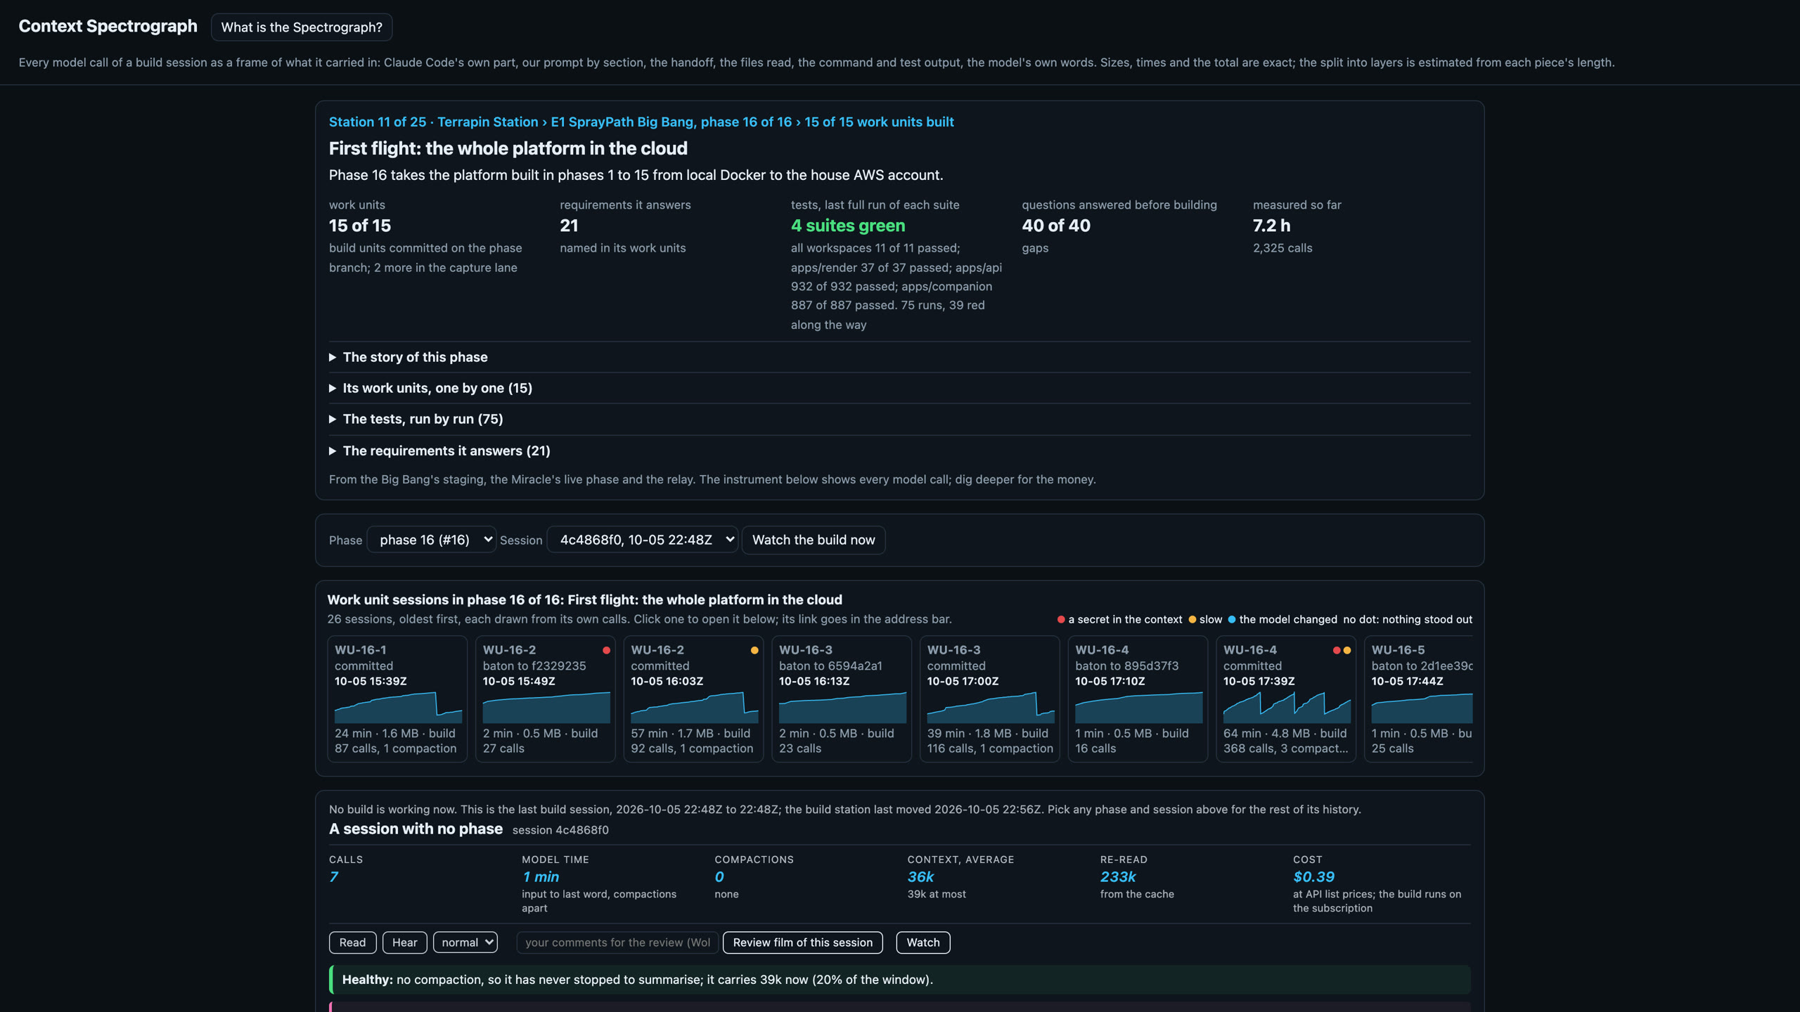Open the 'What is the Spectrograph?' button

[302, 27]
